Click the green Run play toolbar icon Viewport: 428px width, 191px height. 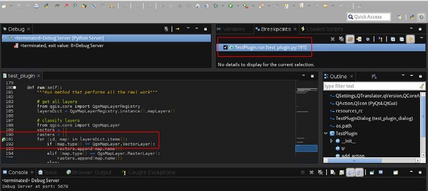[x=231, y=6]
